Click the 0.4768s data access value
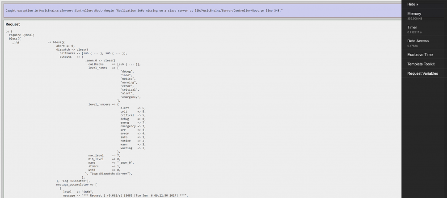447x198 pixels. coord(412,46)
